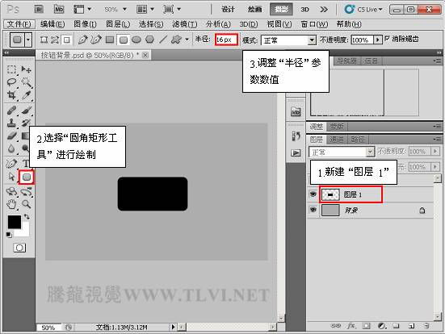Hide the 背景 layer with eye icon
This screenshot has width=445, height=334.
pos(313,210)
